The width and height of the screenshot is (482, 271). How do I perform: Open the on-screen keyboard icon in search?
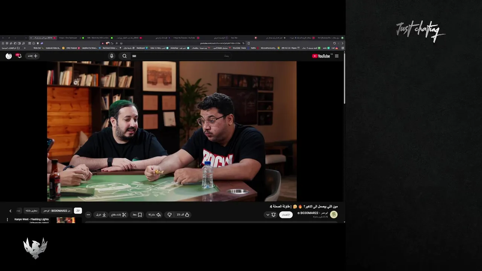pyautogui.click(x=134, y=56)
